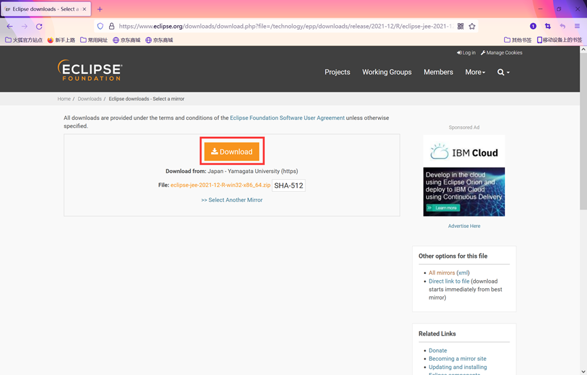Expand the search magnifier dropdown

click(503, 73)
